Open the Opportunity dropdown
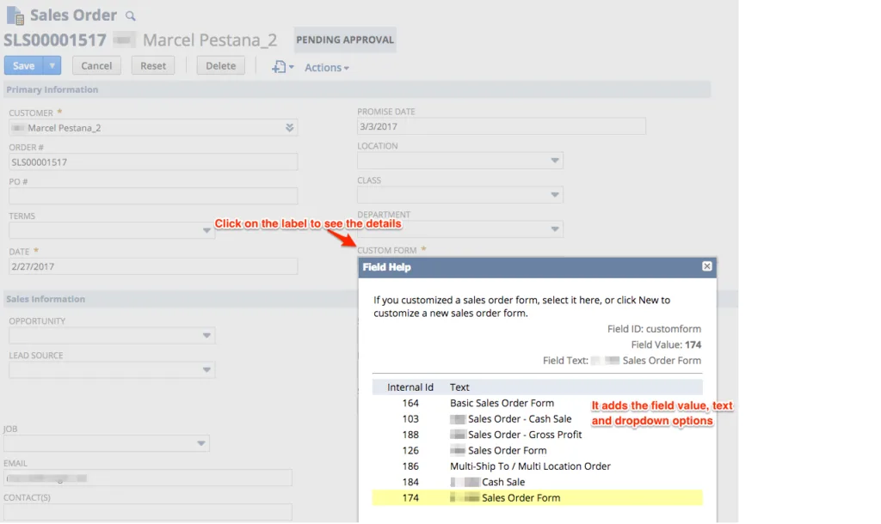This screenshot has width=881, height=524. pos(112,336)
